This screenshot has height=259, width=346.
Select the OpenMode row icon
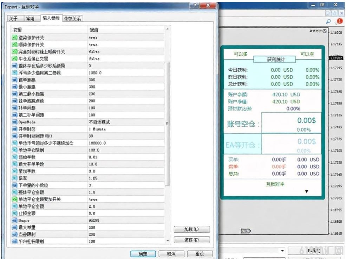[14, 122]
